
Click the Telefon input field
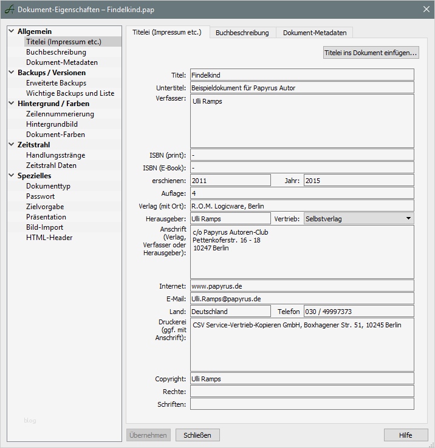point(359,311)
